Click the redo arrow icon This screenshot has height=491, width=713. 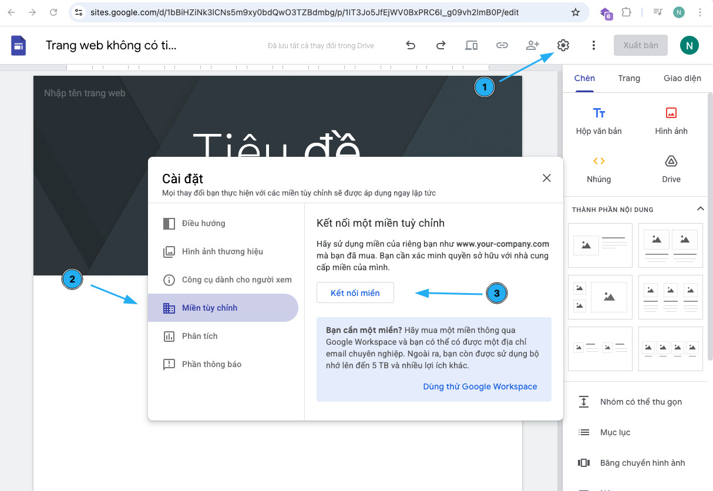coord(440,45)
